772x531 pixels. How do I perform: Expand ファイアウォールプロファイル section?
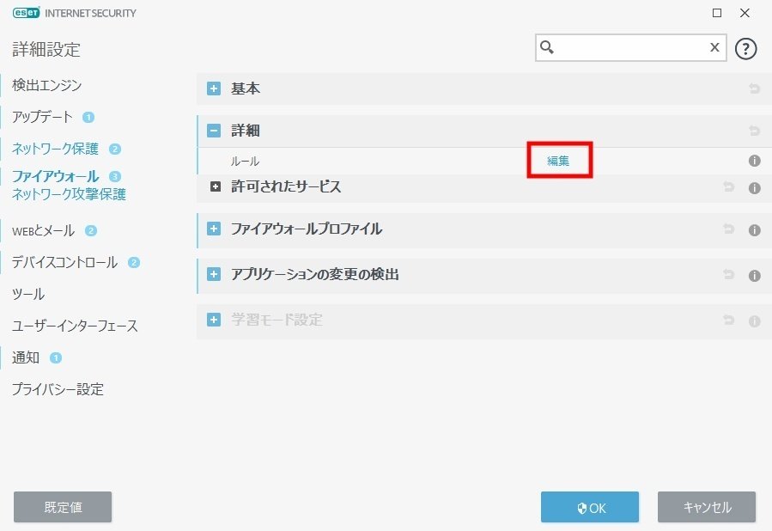(214, 229)
